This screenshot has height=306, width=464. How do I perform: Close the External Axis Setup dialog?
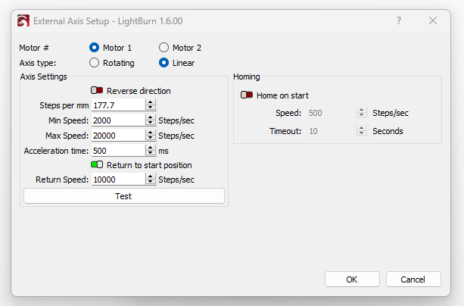tap(433, 21)
